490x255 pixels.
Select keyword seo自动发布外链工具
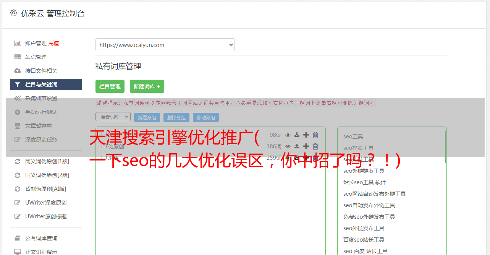tap(369, 205)
